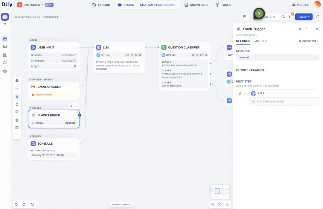Open the Authorized status dropdown
323x209 pixels.
pyautogui.click(x=309, y=41)
